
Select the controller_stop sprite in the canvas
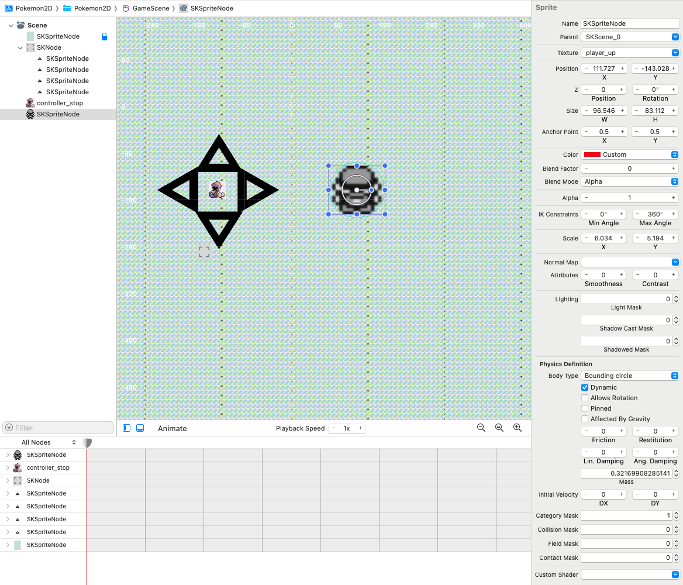click(218, 190)
